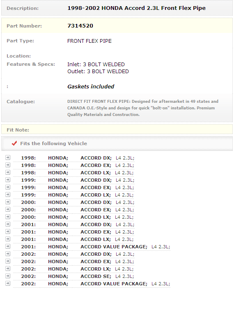Select the 2001 ACCORD DX text
The width and height of the screenshot is (234, 317).
click(x=96, y=224)
